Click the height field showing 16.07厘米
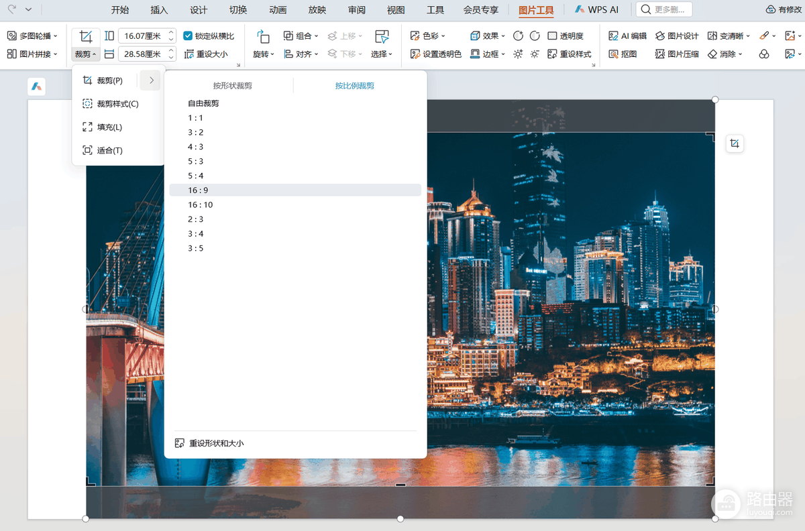The width and height of the screenshot is (805, 531). (x=147, y=36)
